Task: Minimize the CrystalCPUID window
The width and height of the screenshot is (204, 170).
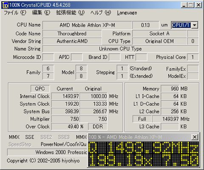Action: click(x=184, y=5)
